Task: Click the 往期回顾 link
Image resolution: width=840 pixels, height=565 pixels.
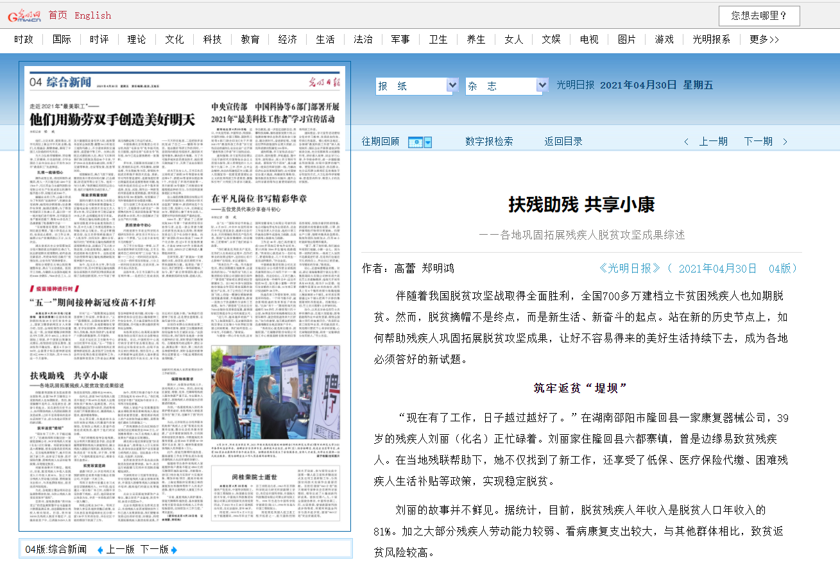Action: (381, 142)
